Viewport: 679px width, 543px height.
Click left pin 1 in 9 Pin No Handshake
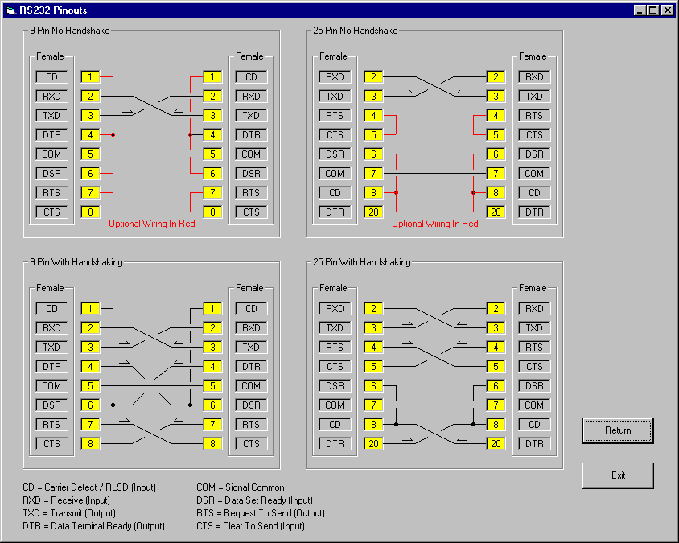(x=91, y=77)
